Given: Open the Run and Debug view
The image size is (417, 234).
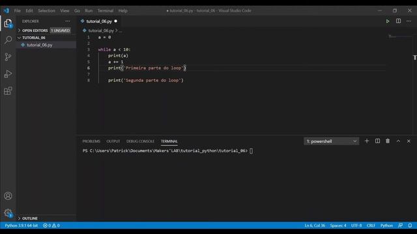Looking at the screenshot, I should click(x=8, y=73).
